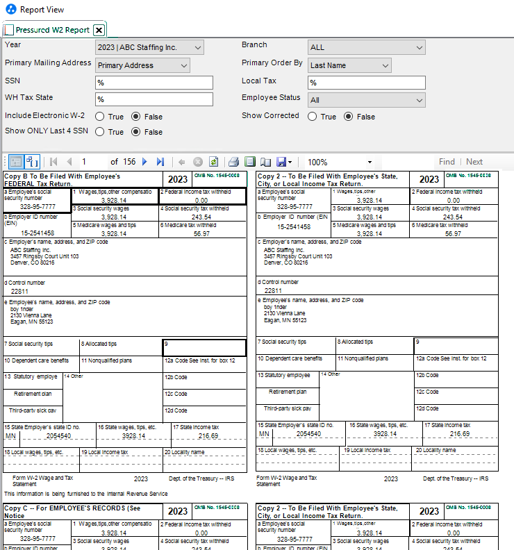Click the refresh report icon

(213, 162)
